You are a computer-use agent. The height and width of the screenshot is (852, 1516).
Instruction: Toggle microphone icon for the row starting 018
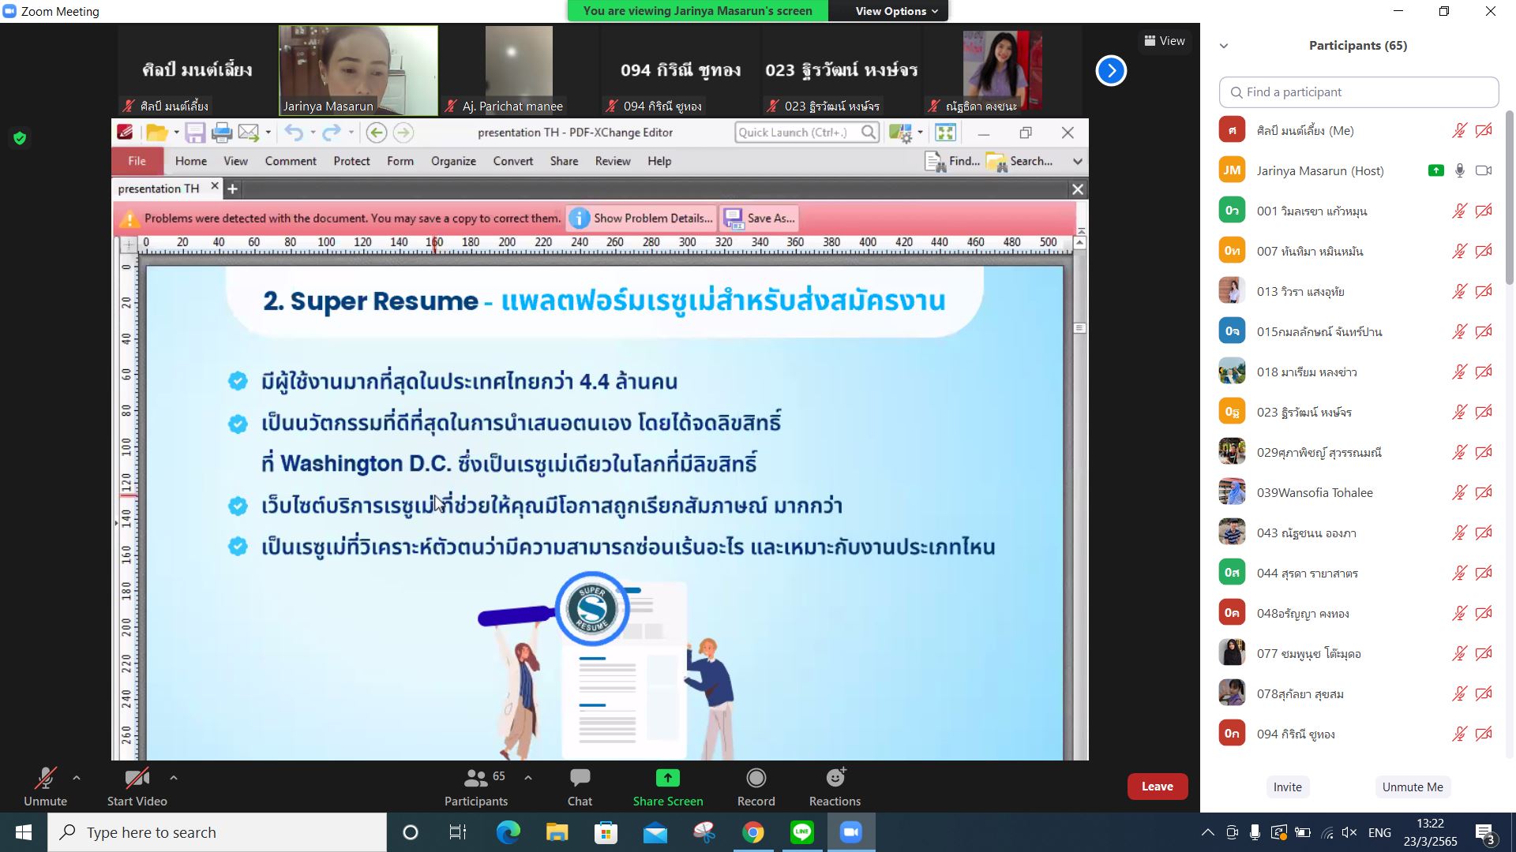click(1459, 372)
